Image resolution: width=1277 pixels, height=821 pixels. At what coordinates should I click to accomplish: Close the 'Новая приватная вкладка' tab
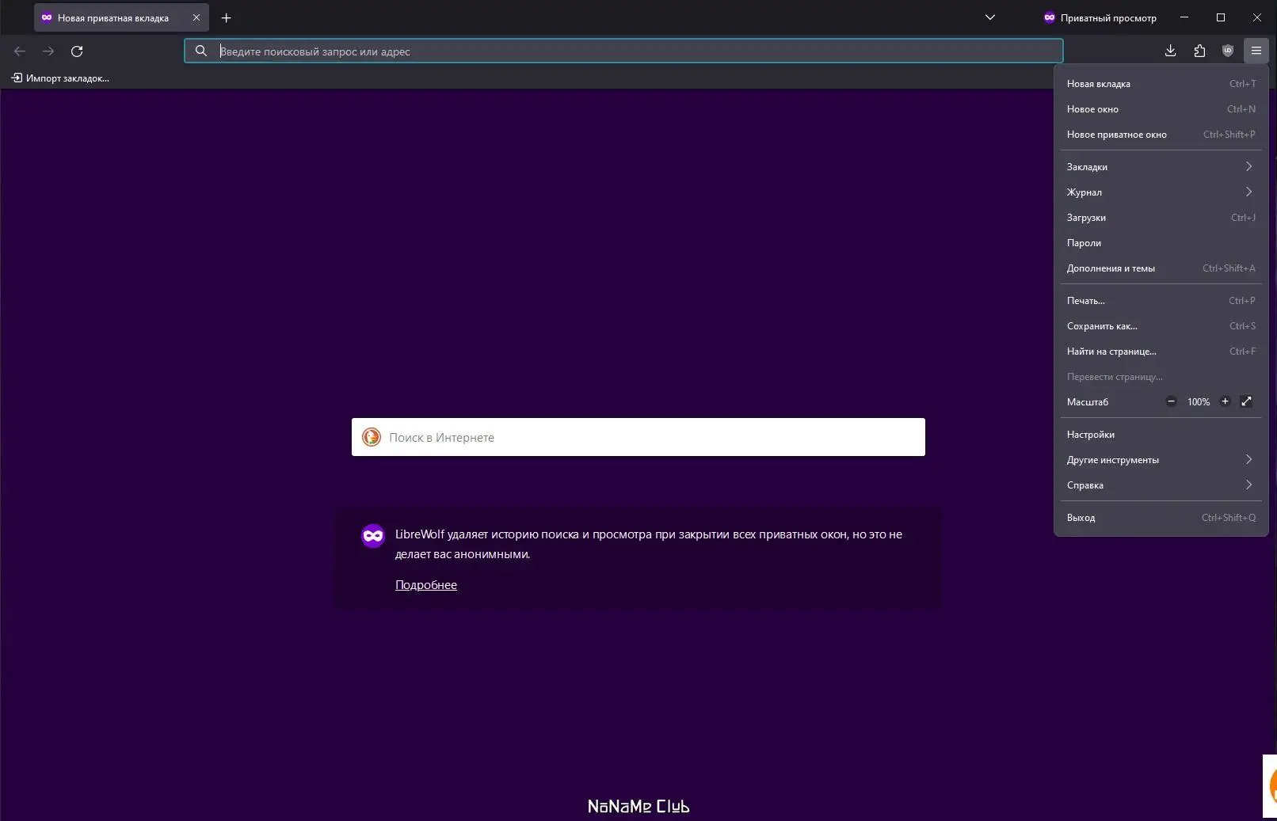pyautogui.click(x=196, y=17)
